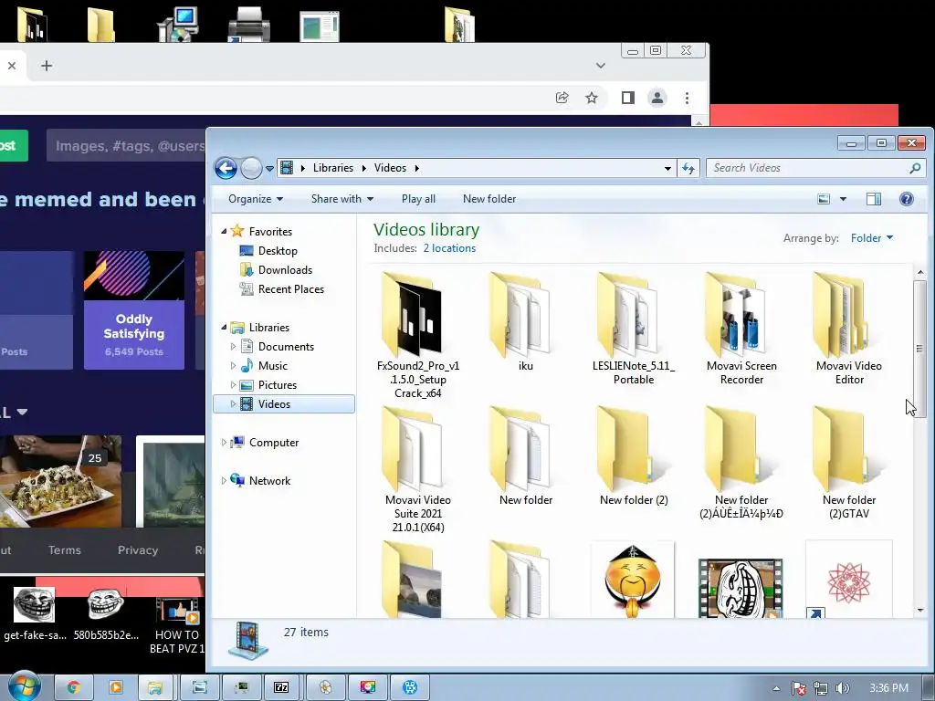Select the New folder (2)GTAV folder
The image size is (935, 701).
click(x=849, y=463)
